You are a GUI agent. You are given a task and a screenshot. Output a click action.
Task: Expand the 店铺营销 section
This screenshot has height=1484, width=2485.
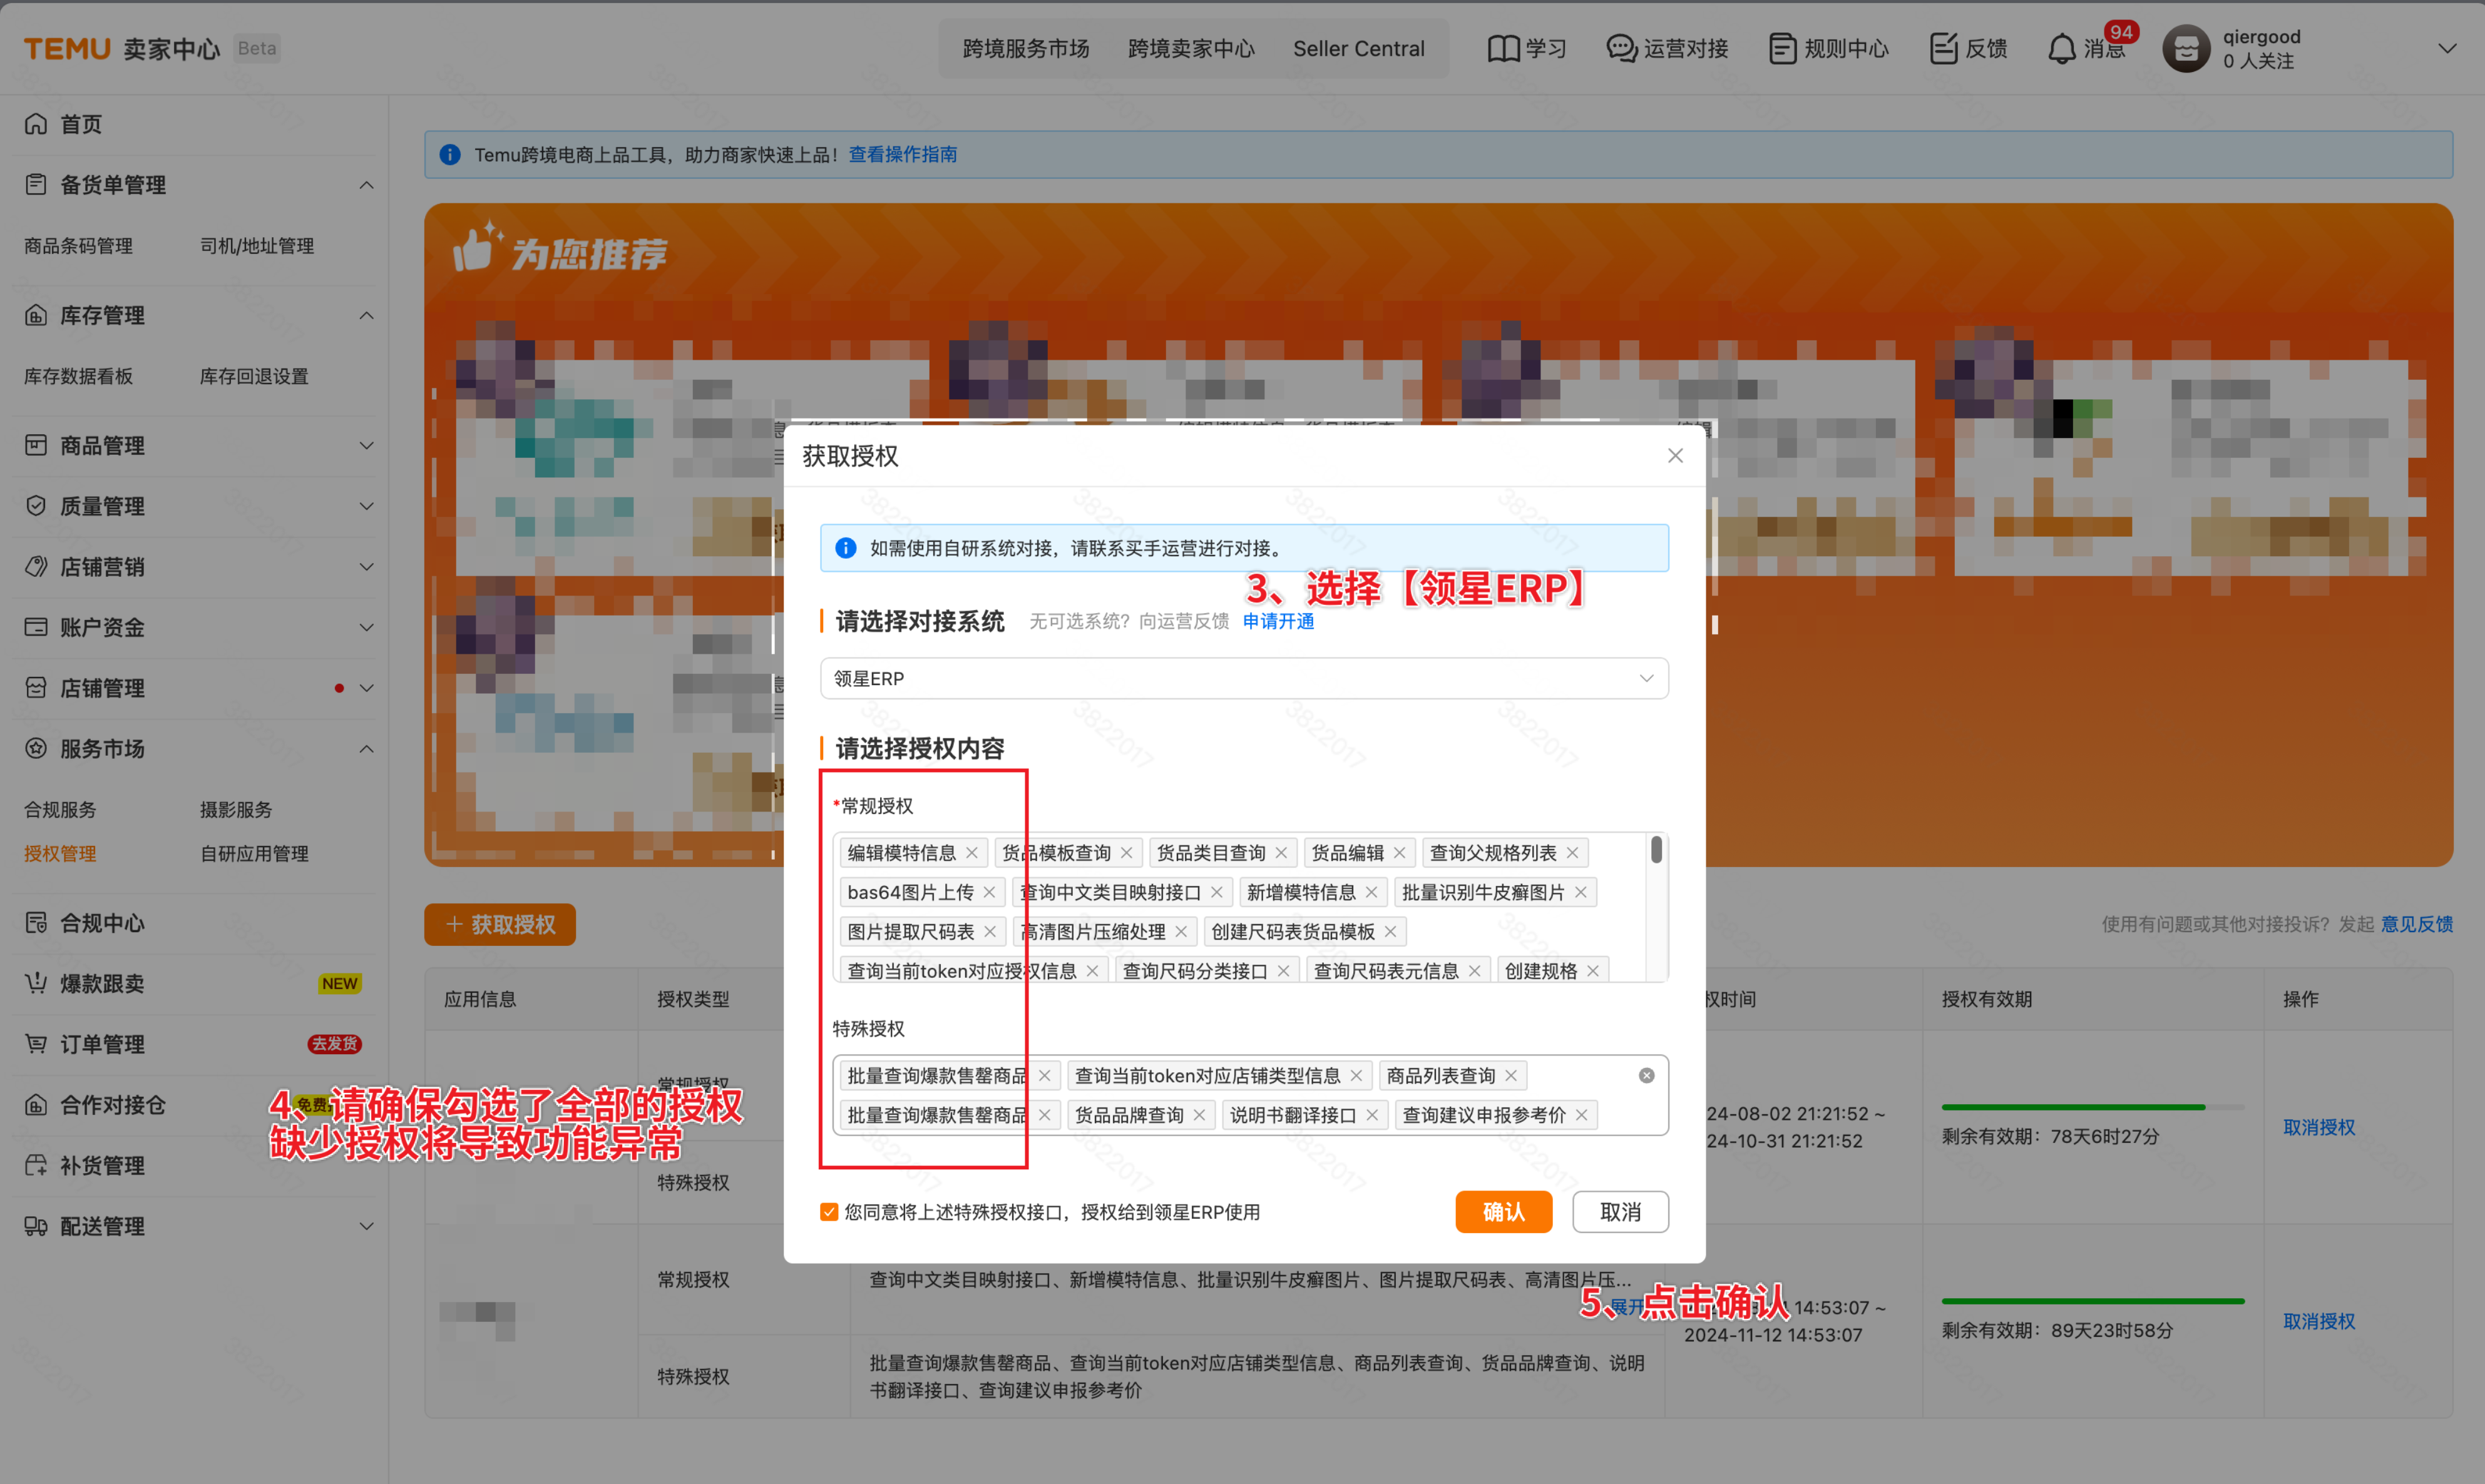pos(367,567)
